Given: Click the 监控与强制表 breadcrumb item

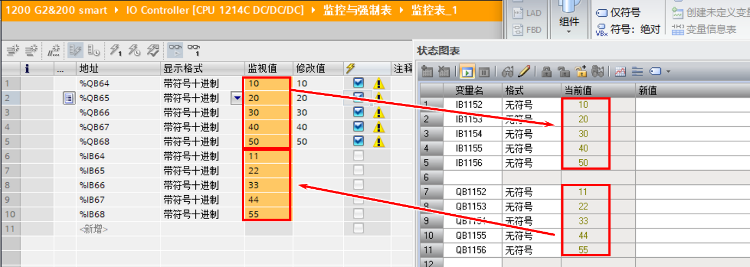Looking at the screenshot, I should point(357,10).
